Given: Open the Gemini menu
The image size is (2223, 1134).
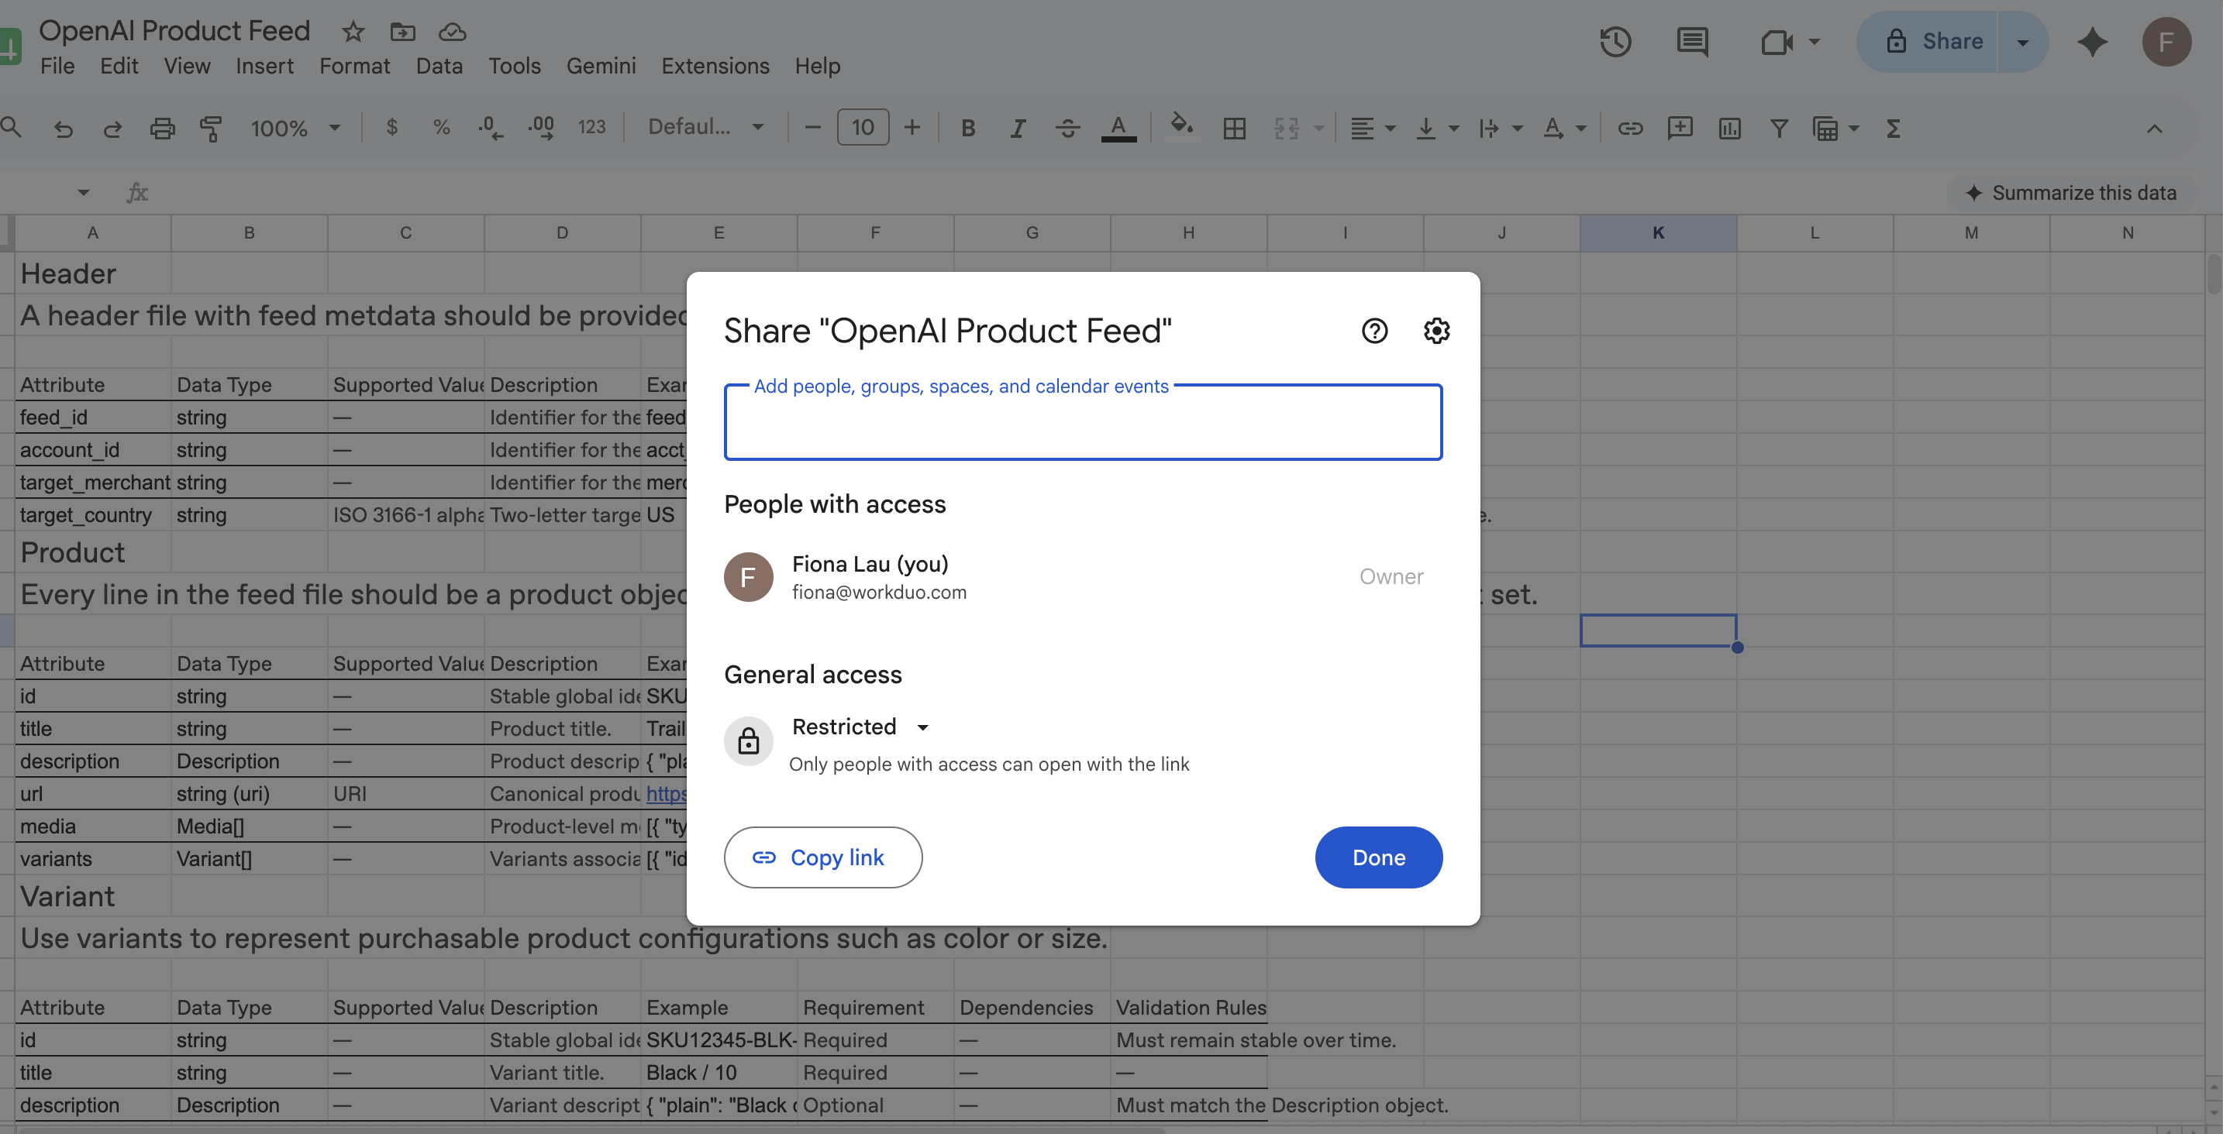Looking at the screenshot, I should click(x=601, y=67).
